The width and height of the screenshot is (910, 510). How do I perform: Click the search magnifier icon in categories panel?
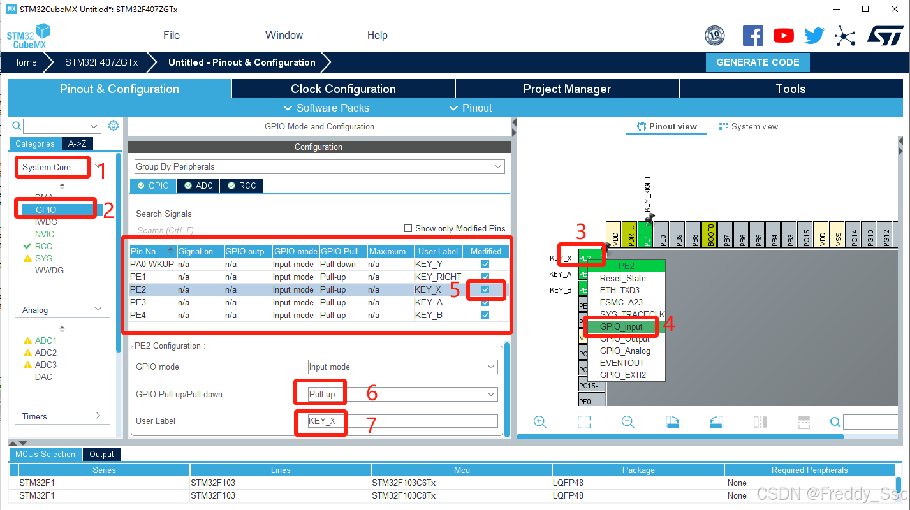click(x=17, y=126)
